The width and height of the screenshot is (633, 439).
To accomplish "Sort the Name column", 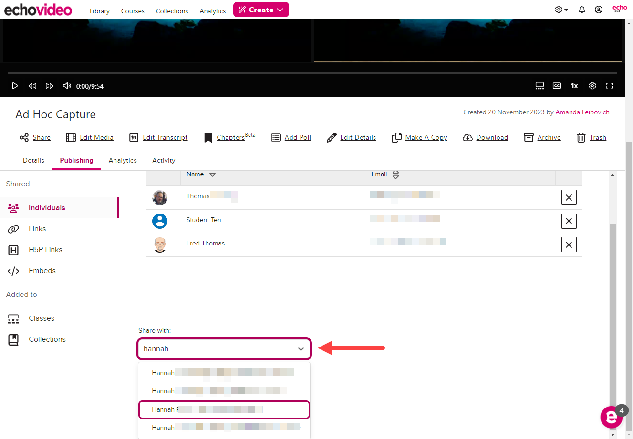I will pos(212,174).
